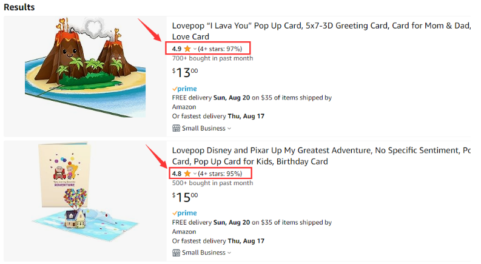Click the 4.8 rating number
Image resolution: width=481 pixels, height=264 pixels.
177,174
